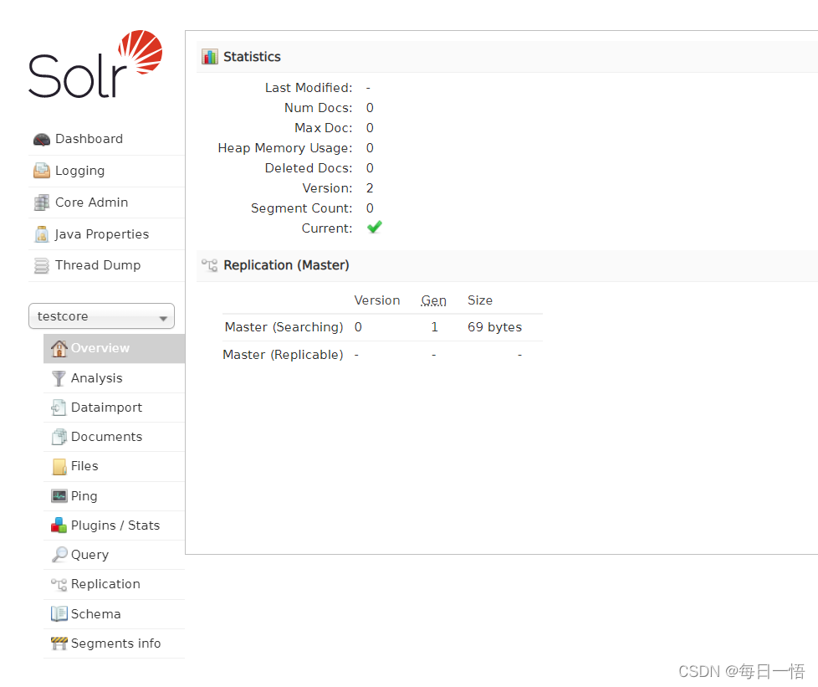Click the Replication nodes icon in sidebar
This screenshot has width=818, height=687.
pos(59,585)
